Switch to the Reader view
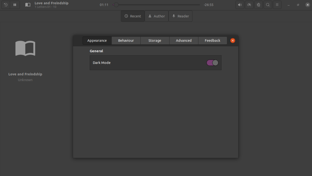 tap(180, 16)
